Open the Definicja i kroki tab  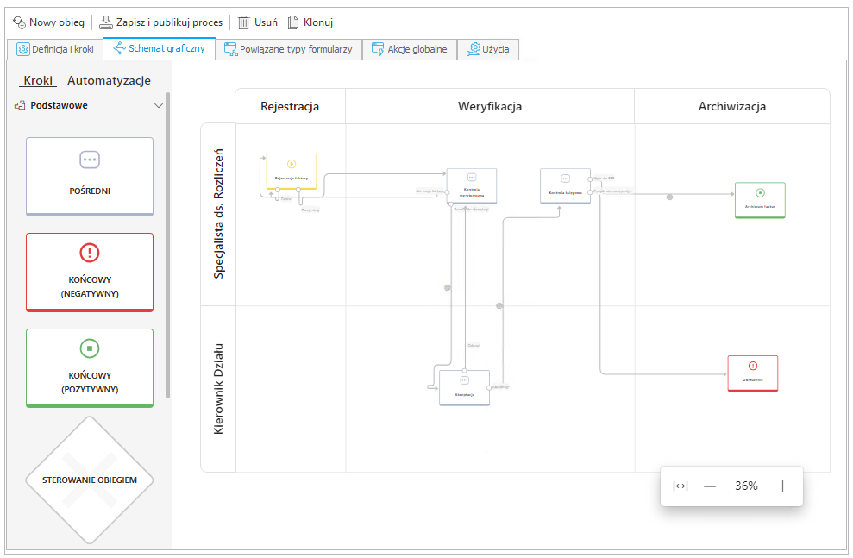55,49
